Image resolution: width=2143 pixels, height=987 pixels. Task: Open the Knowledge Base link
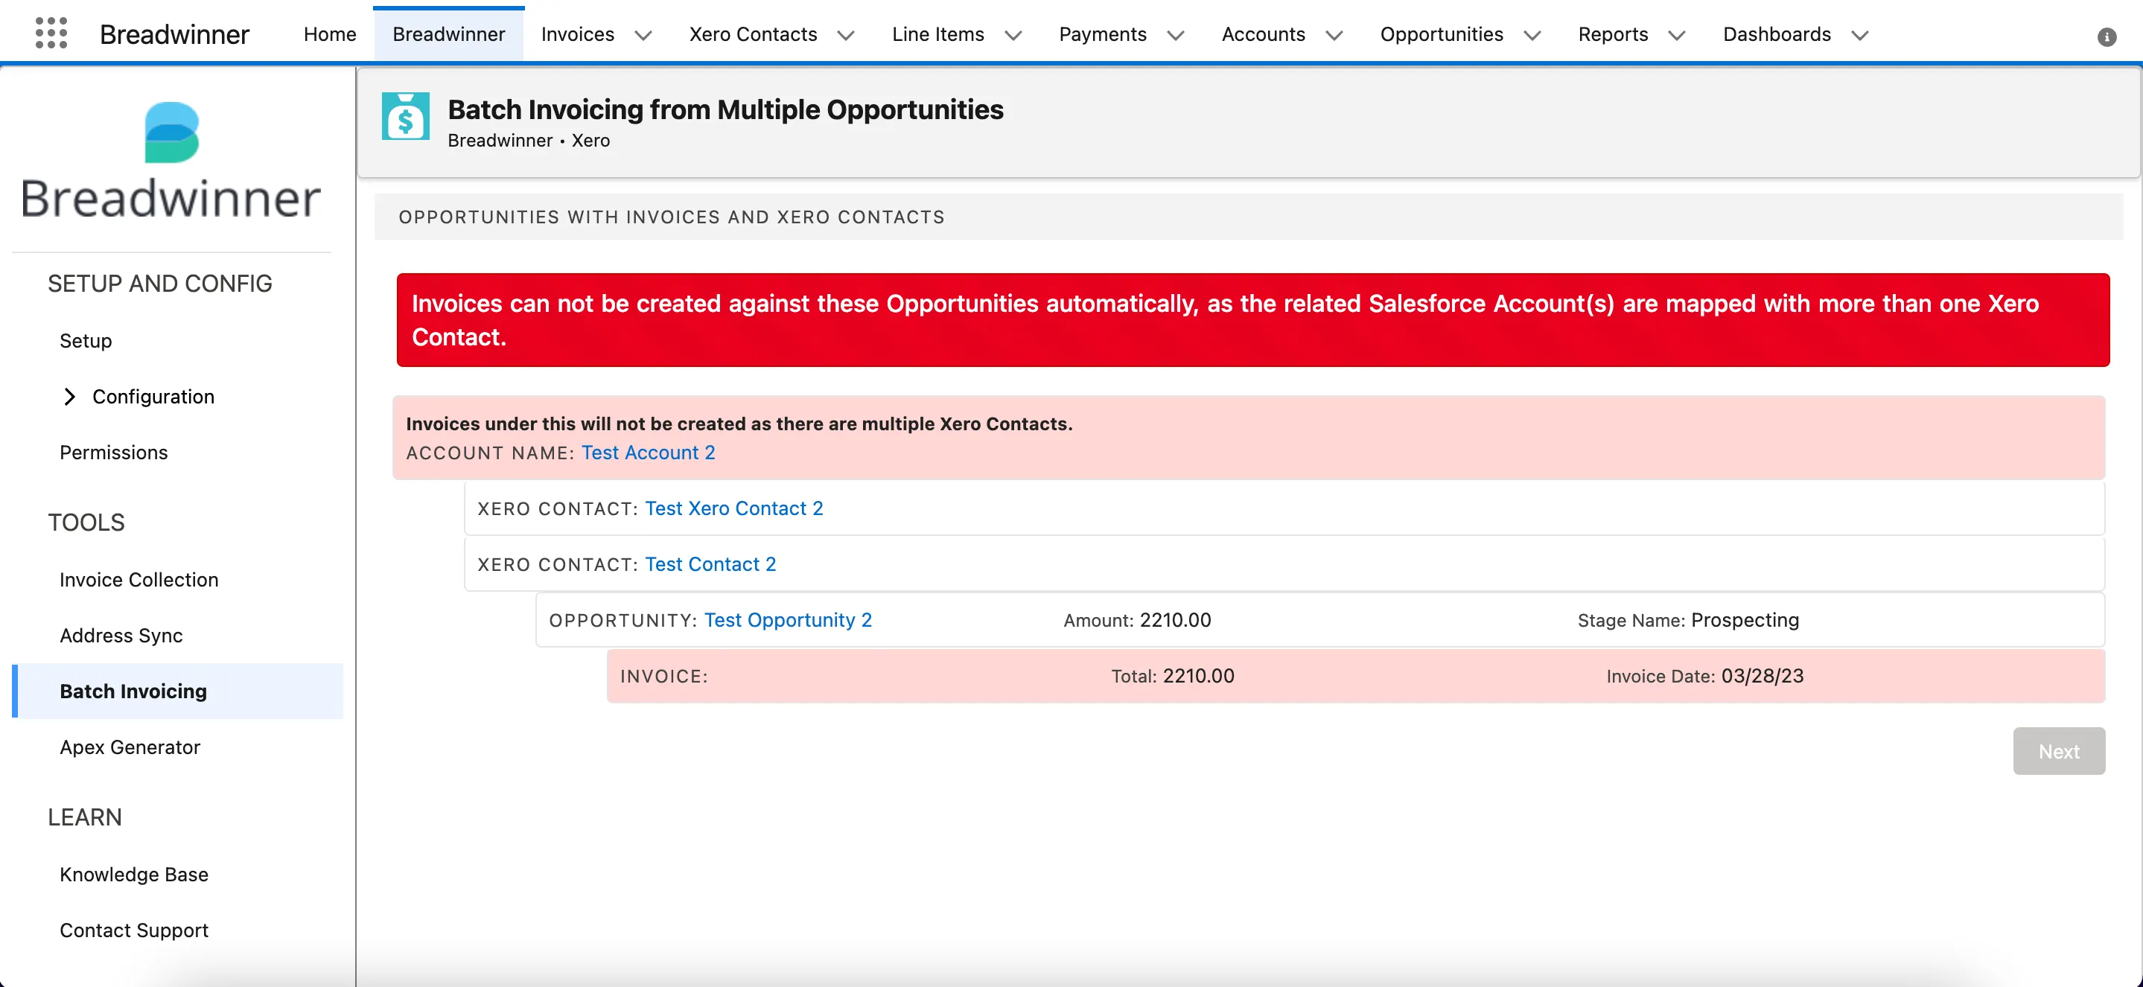(134, 874)
